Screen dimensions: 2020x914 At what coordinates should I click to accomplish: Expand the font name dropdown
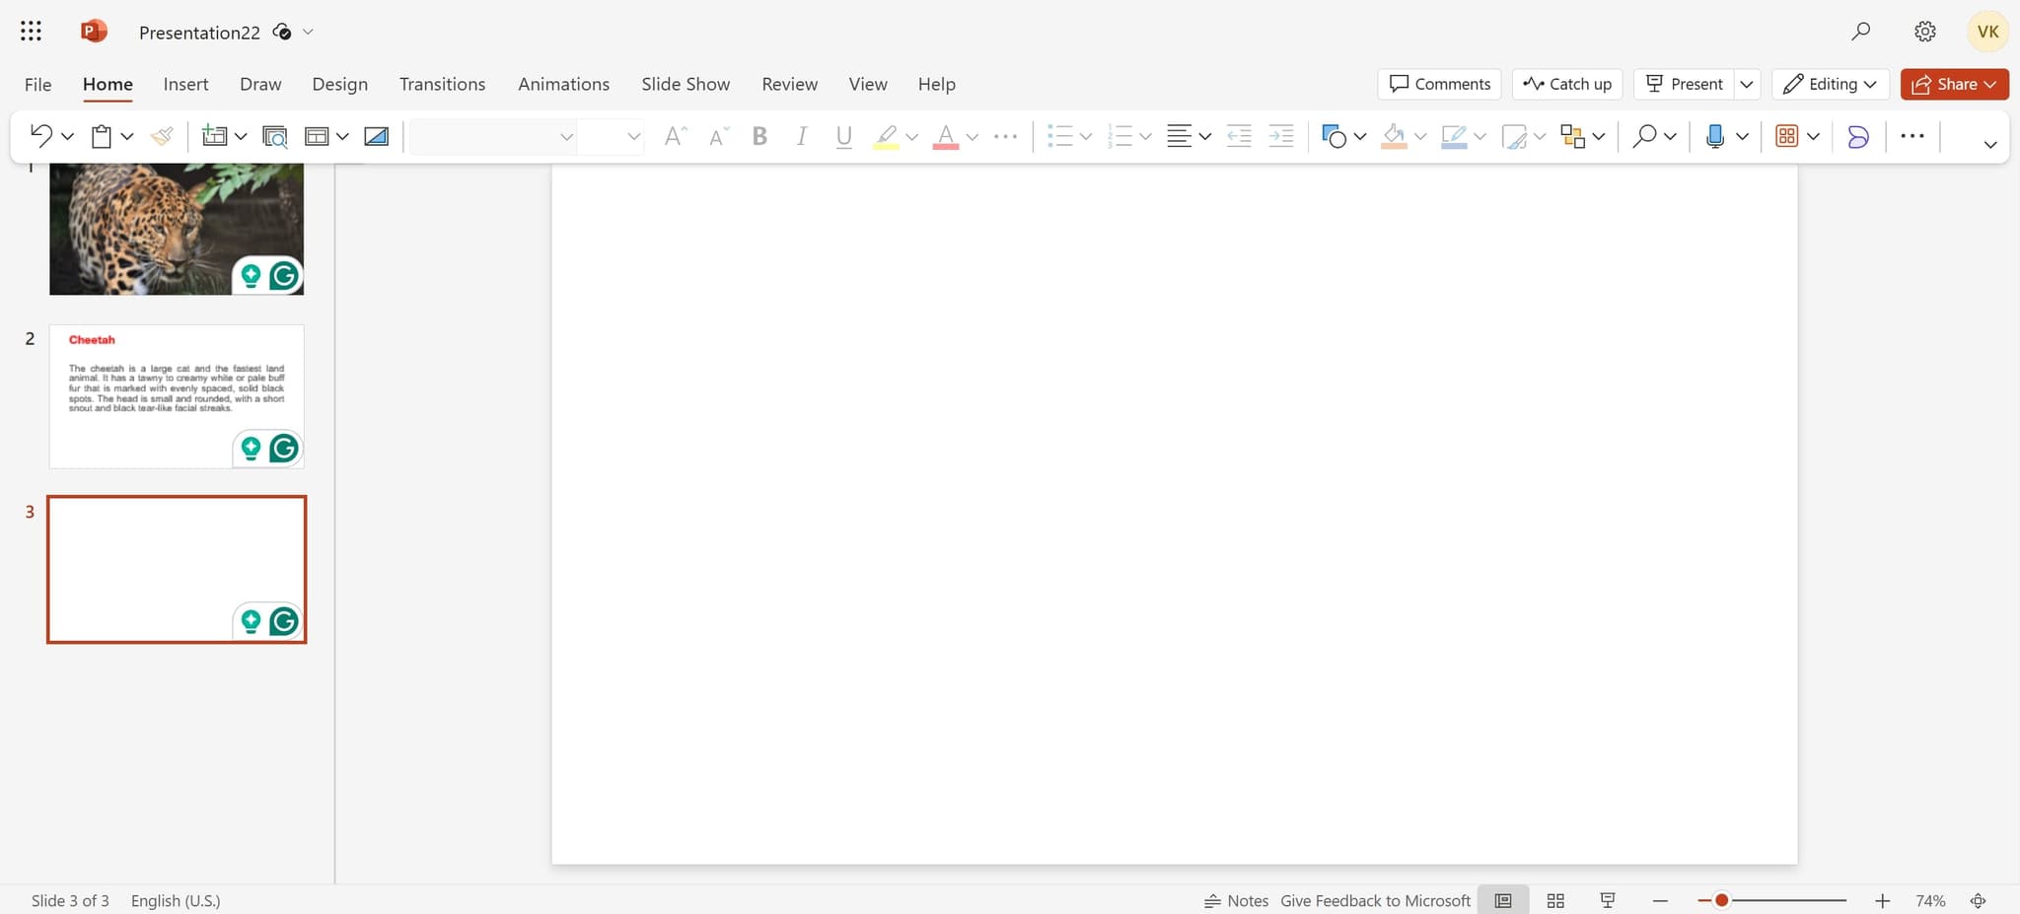566,136
